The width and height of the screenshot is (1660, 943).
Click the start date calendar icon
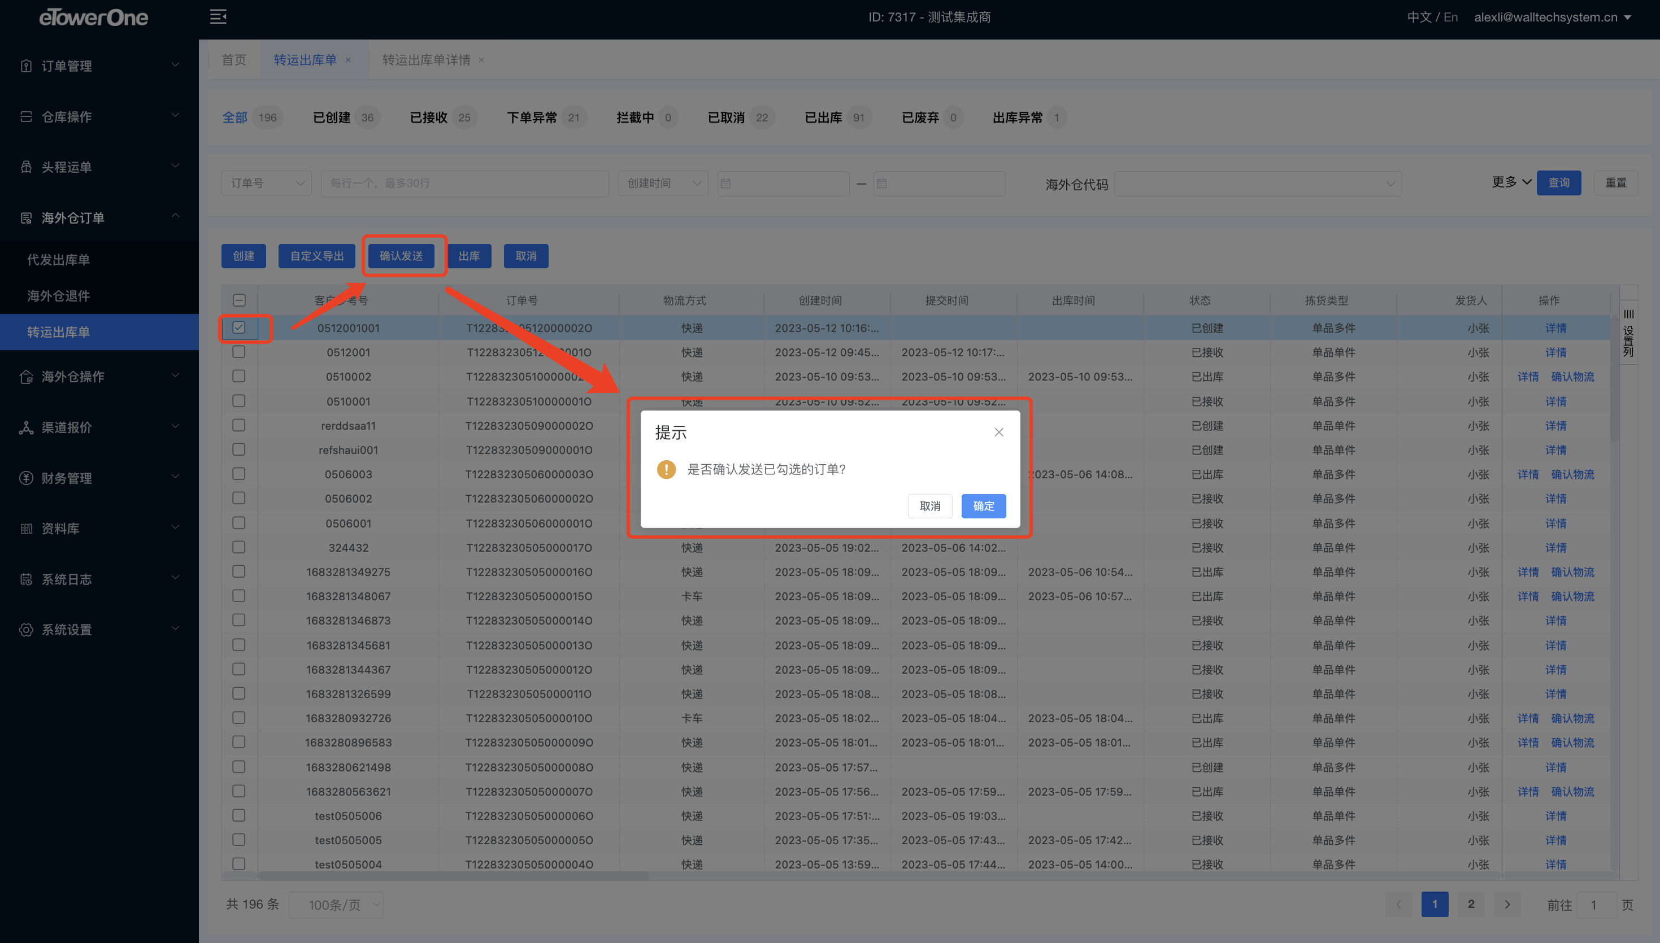tap(725, 184)
